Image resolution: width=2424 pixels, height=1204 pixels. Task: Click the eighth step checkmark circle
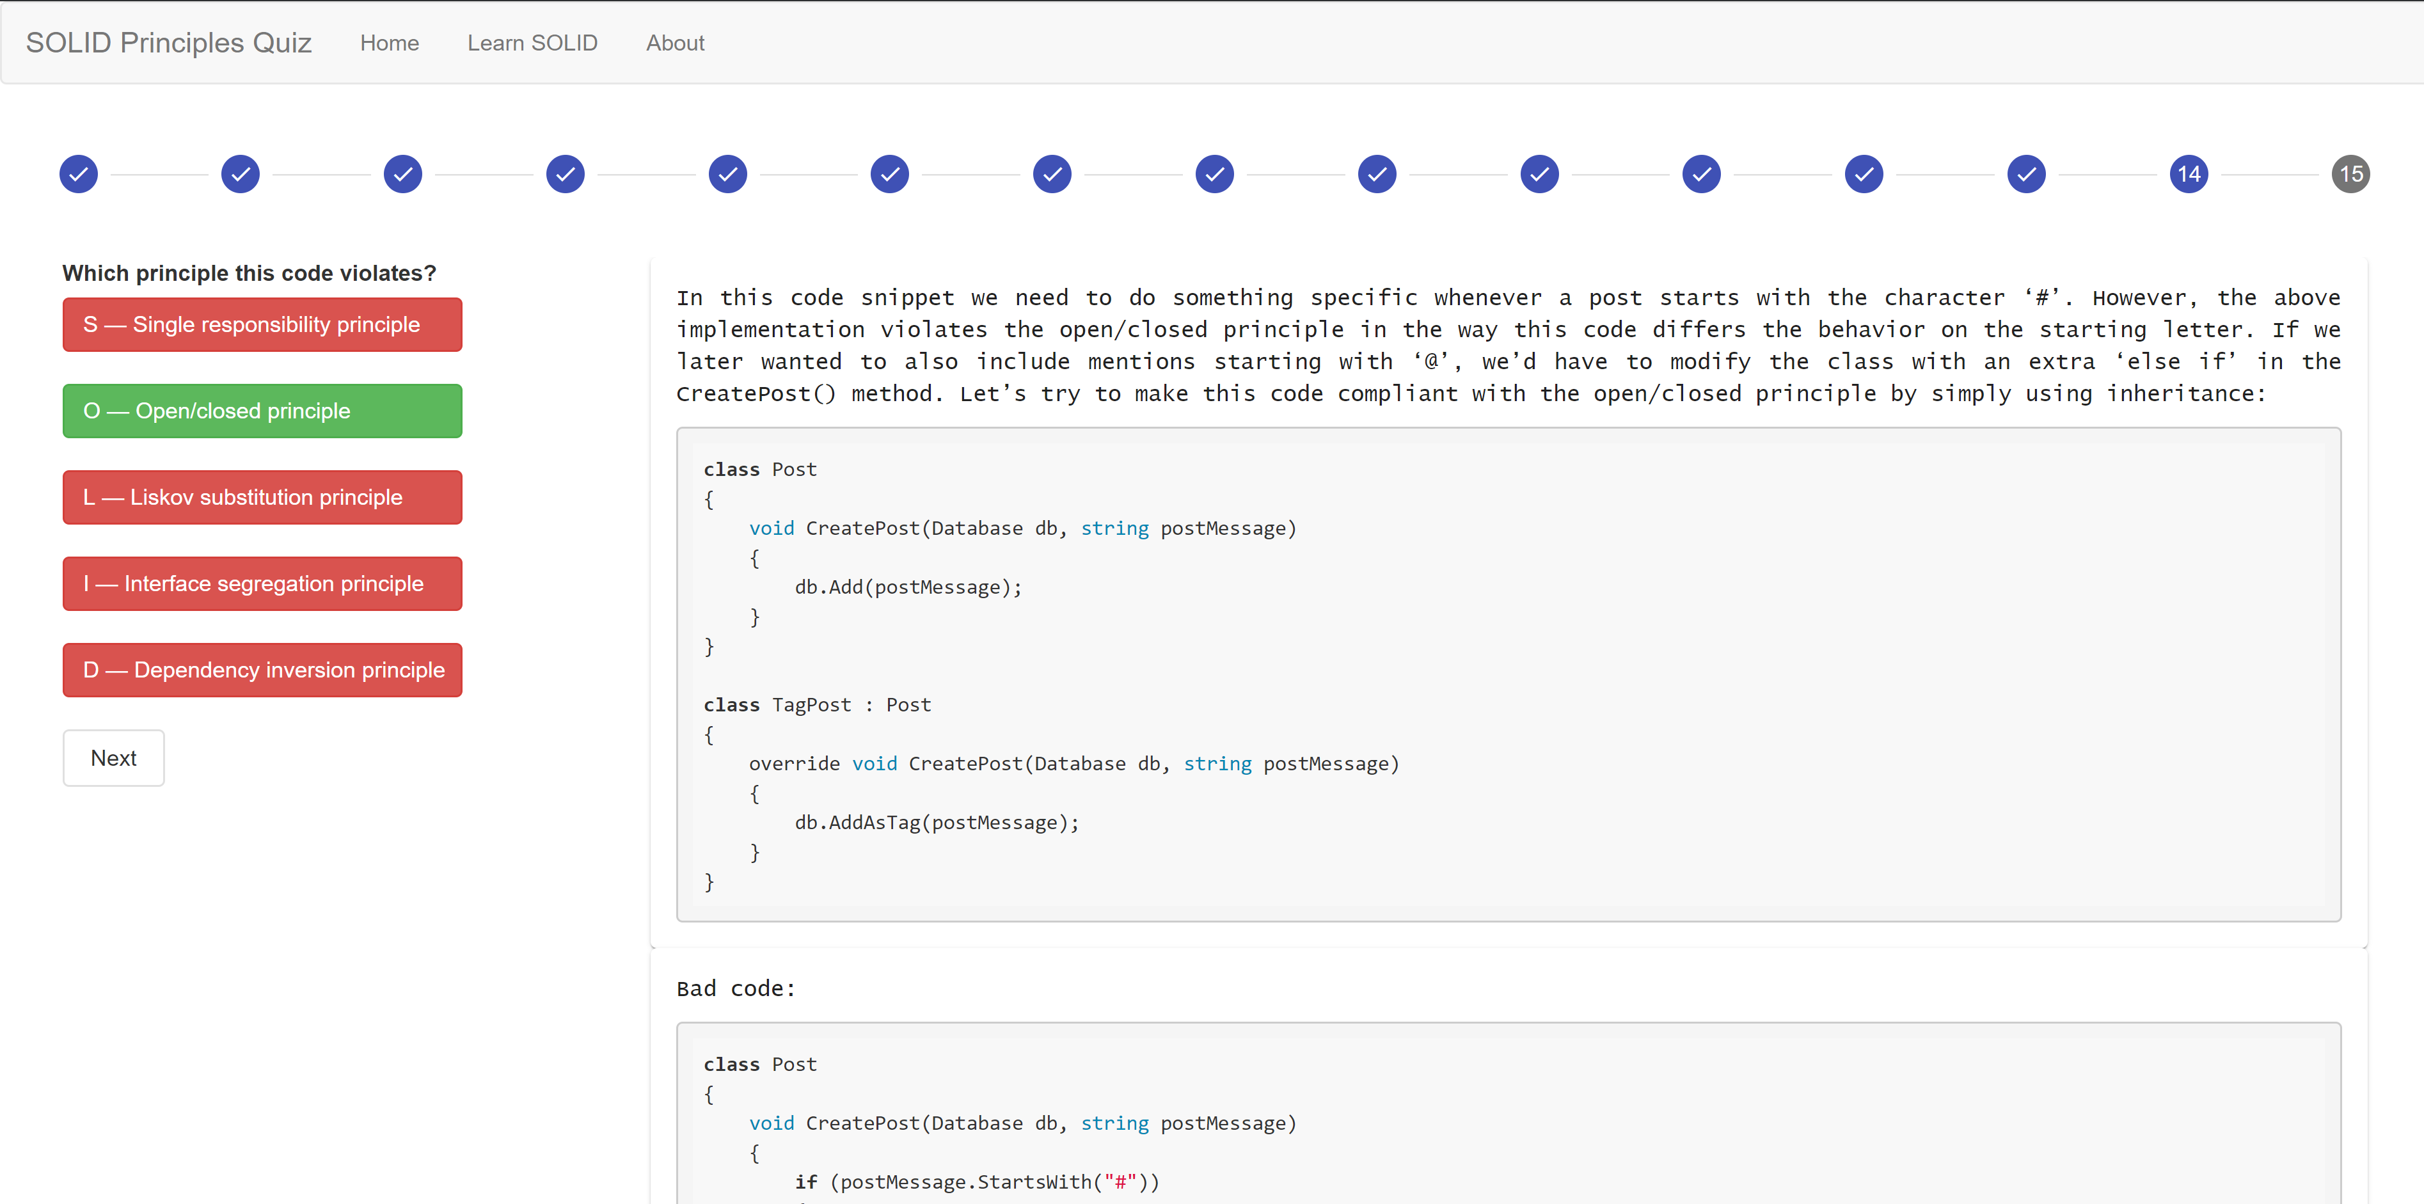pos(1215,174)
